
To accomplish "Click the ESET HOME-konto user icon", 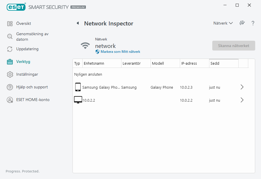I will (x=10, y=100).
